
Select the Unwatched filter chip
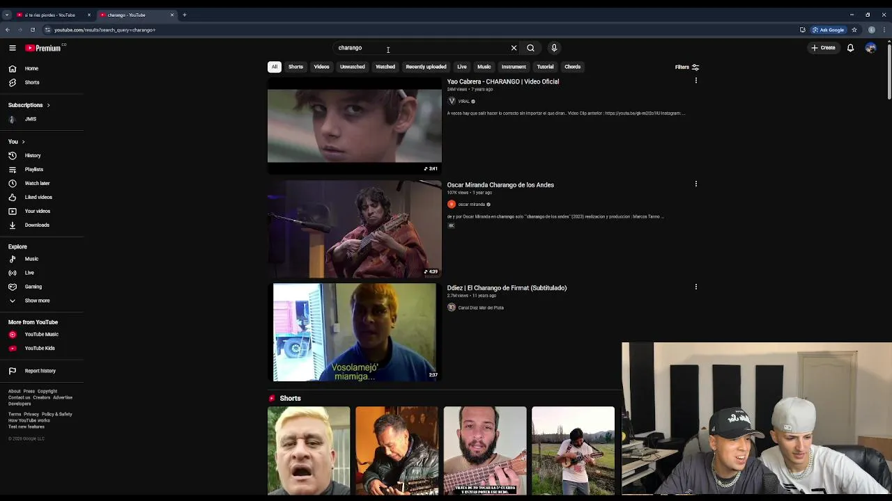pos(352,67)
